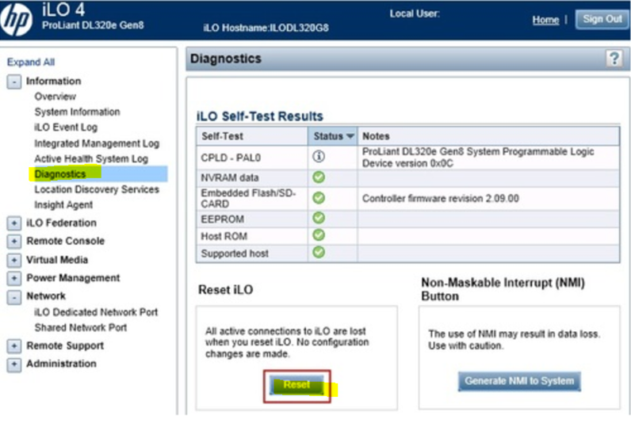Screen dimensions: 631x423
Task: Expand the iLO Federation section
Action: coord(14,223)
